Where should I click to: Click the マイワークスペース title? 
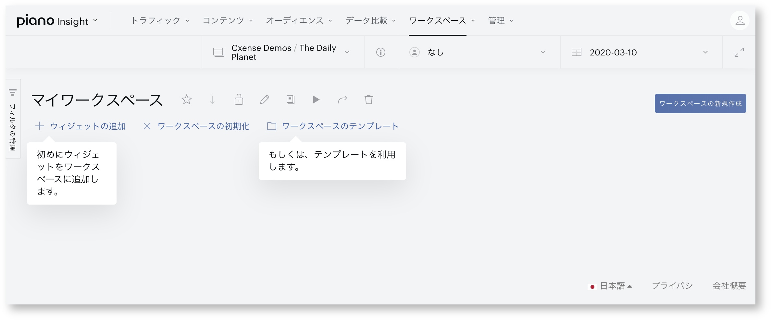97,100
